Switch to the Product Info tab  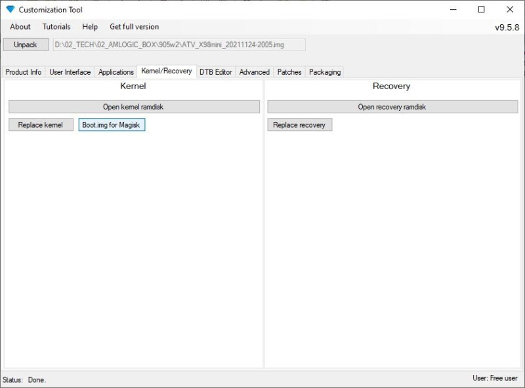coord(24,72)
